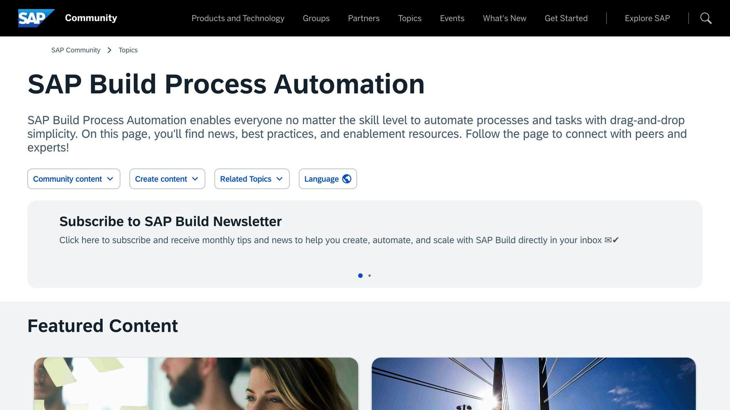Open featured card with sticky notes photo
The image size is (730, 410).
[x=196, y=384]
